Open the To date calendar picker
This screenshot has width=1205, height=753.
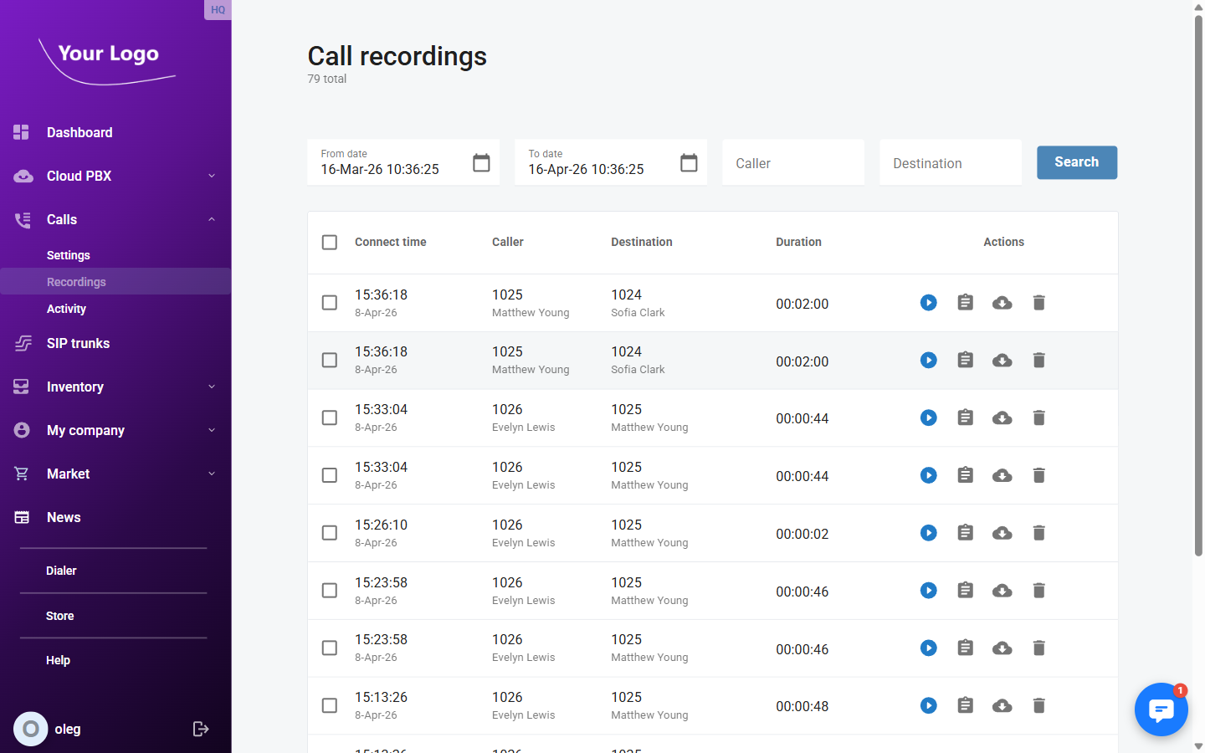pyautogui.click(x=689, y=162)
